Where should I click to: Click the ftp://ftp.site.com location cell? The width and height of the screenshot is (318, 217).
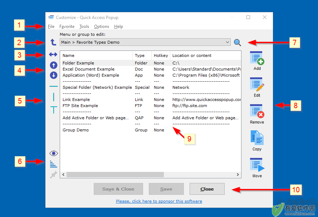pyautogui.click(x=190, y=106)
